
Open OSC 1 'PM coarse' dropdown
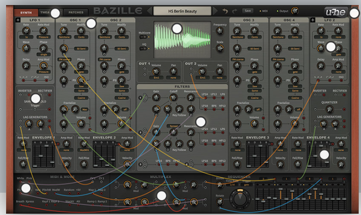click(64, 60)
